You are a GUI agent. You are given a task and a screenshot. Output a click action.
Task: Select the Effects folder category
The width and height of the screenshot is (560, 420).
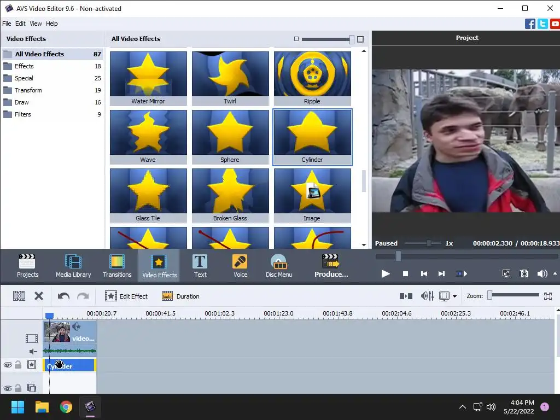(x=52, y=66)
